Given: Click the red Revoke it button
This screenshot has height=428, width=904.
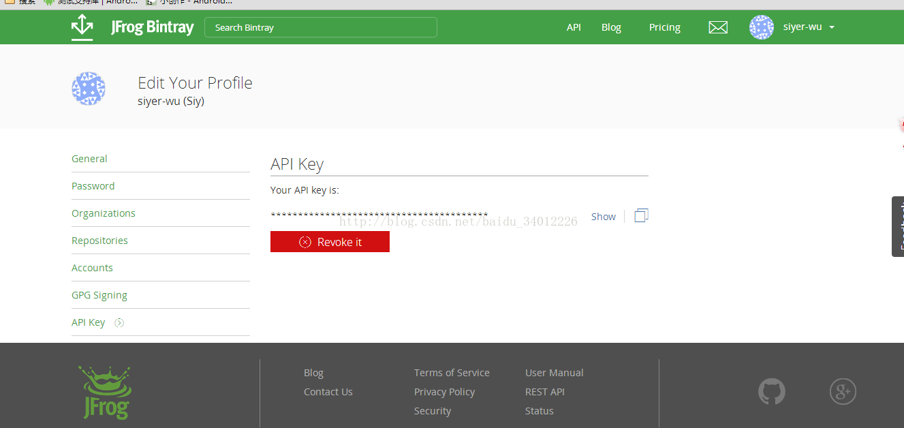Looking at the screenshot, I should click(330, 242).
